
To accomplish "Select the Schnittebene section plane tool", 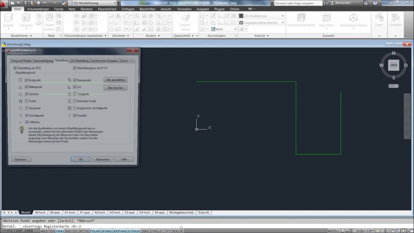I will 185,22.
